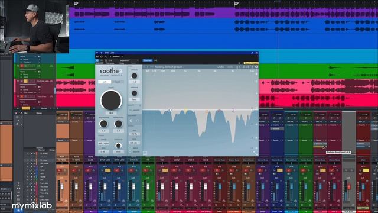Click the attack knob in soothe2

134,76
